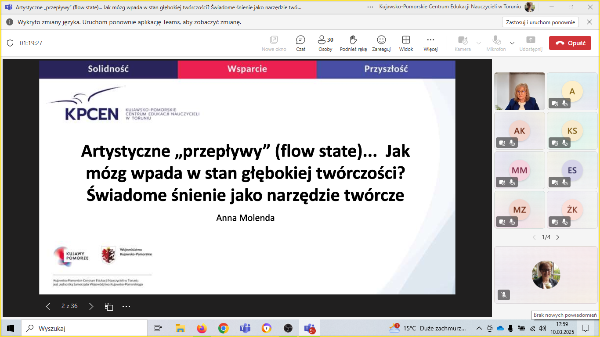Show hidden tray icons chevron
The width and height of the screenshot is (600, 337).
[480, 328]
